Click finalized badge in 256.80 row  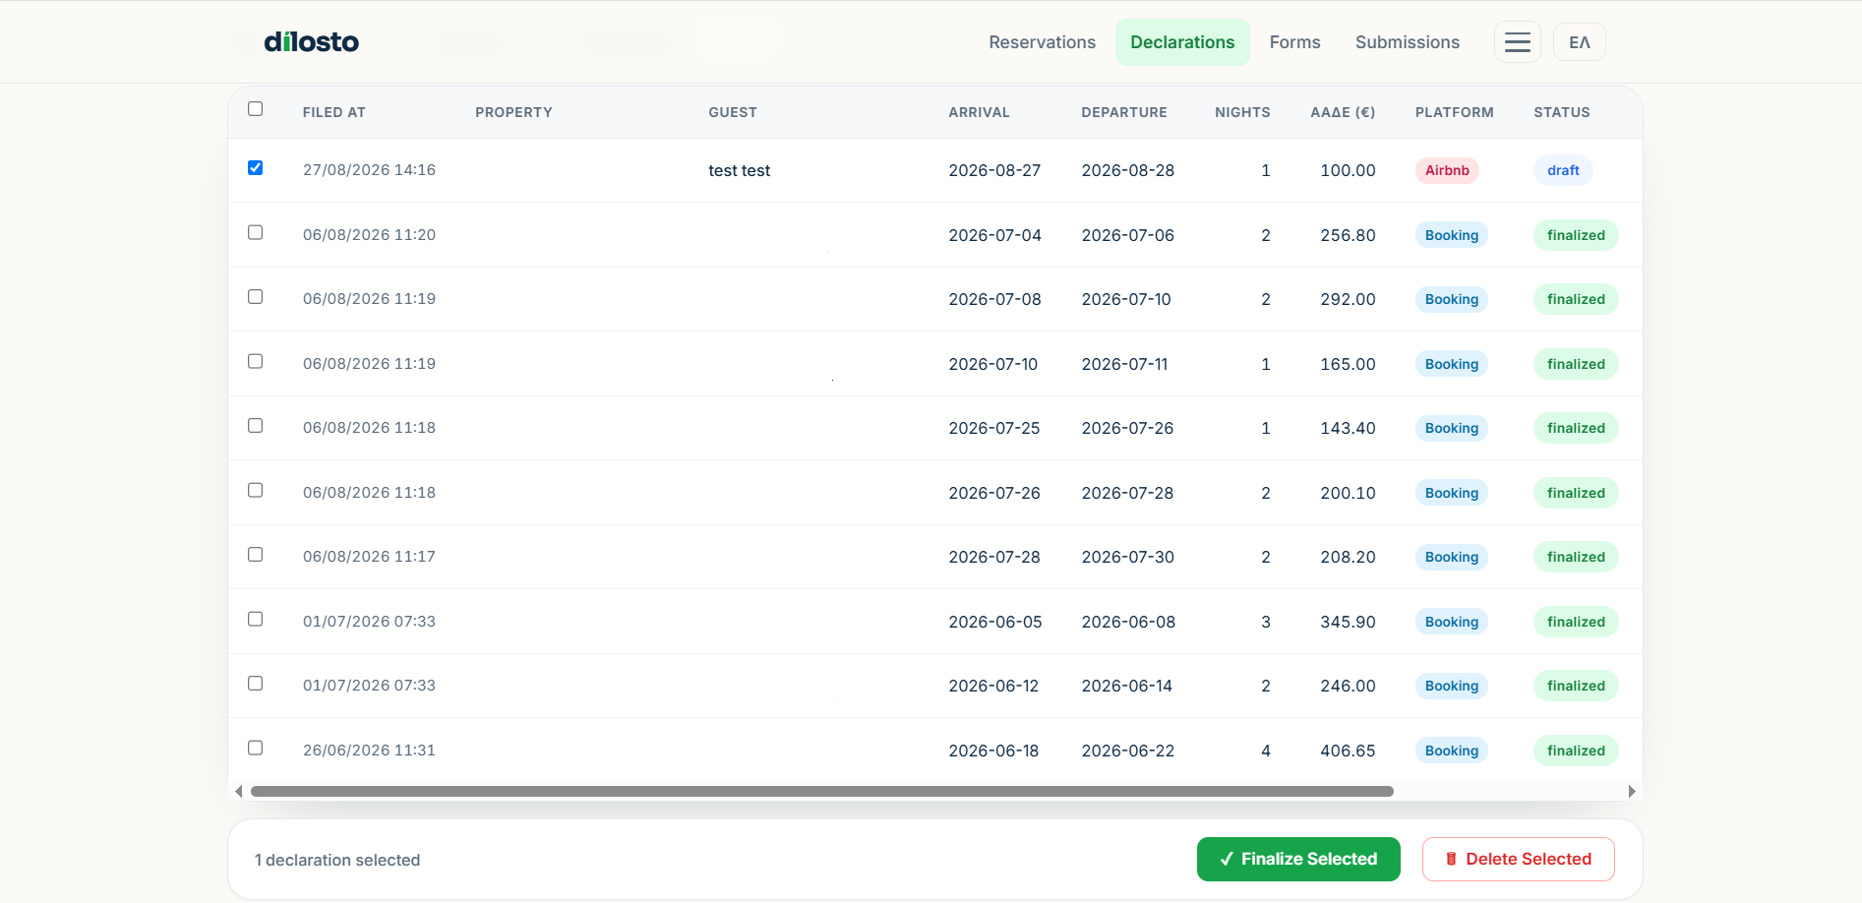[1576, 235]
